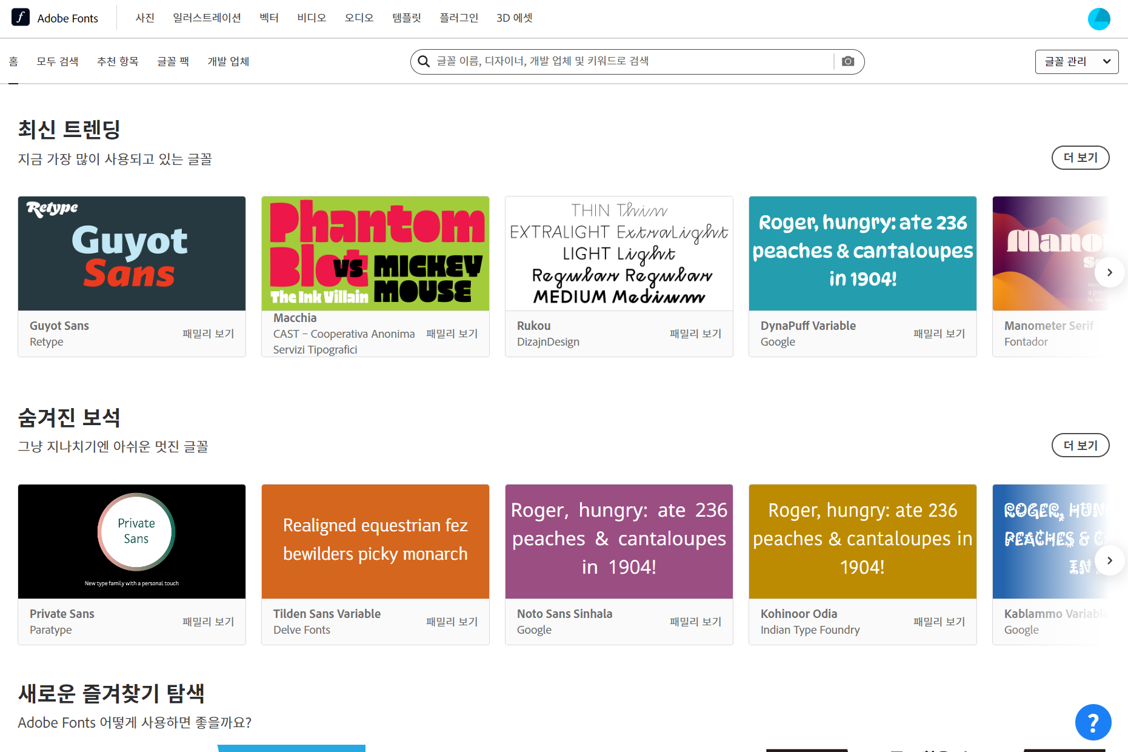Click the Paratype foundry name
The height and width of the screenshot is (752, 1128).
(51, 630)
